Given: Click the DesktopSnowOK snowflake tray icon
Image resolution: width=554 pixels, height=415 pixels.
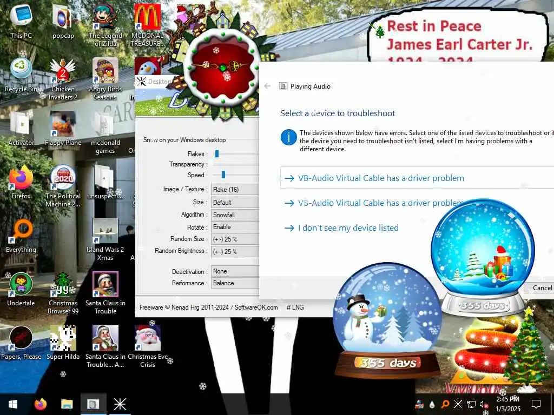Looking at the screenshot, I should click(458, 404).
